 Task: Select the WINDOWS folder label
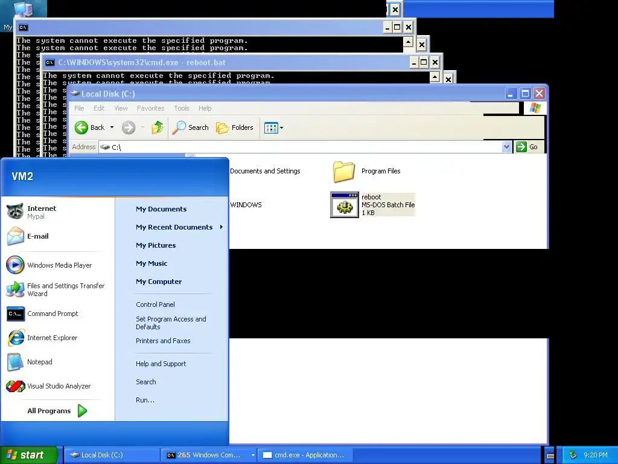pos(246,205)
